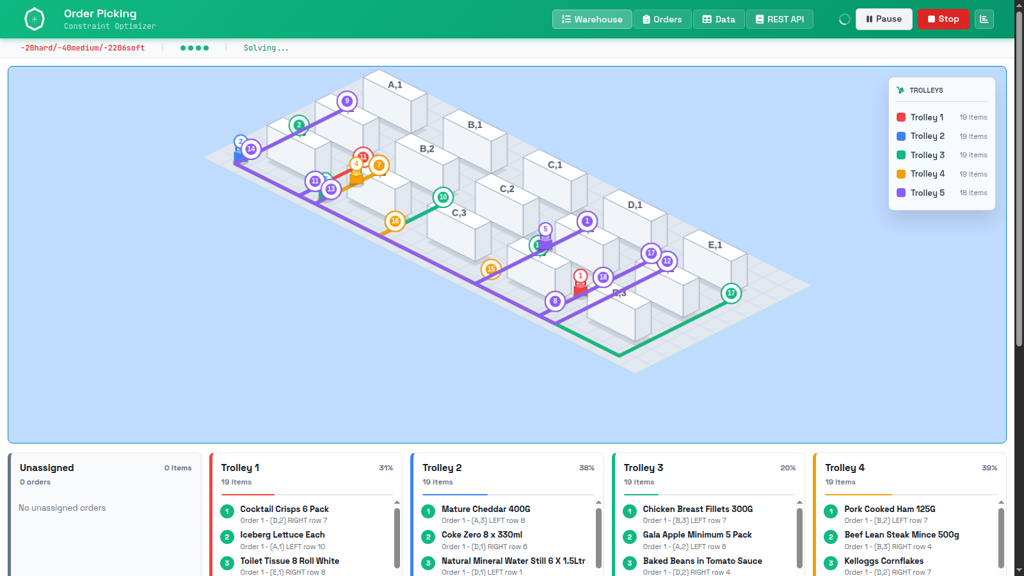The width and height of the screenshot is (1024, 576).
Task: Click red stop marker 11 on the map
Action: 363,156
